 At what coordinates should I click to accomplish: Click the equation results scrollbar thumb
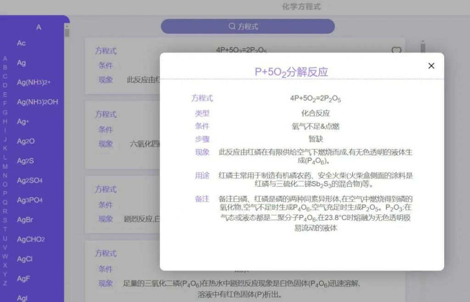[423, 48]
